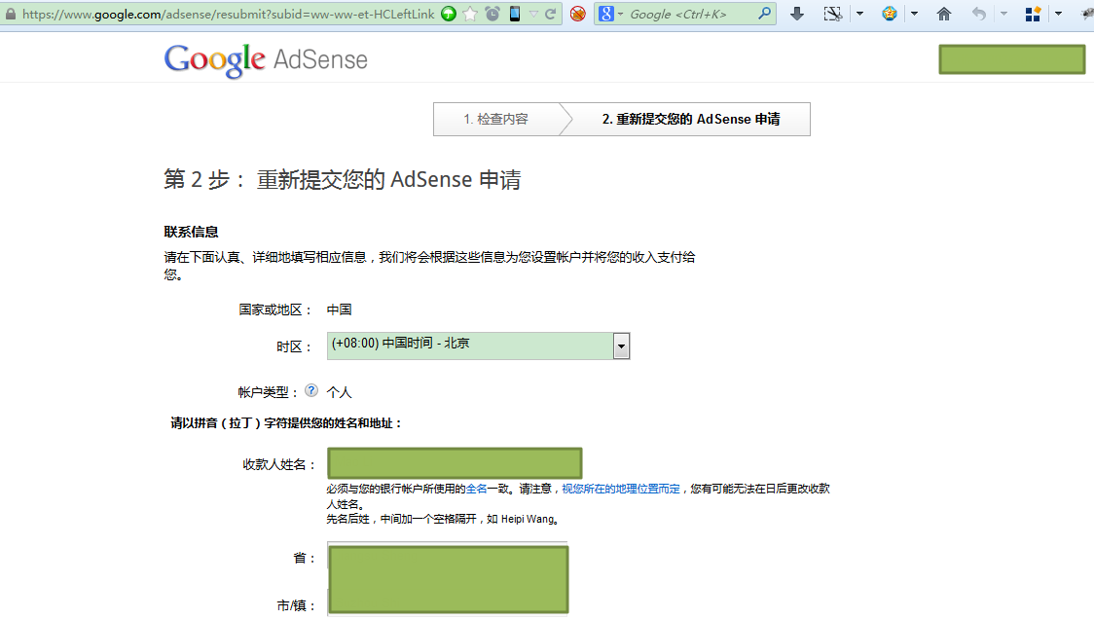Click the 第 2 步 page heading

(x=342, y=180)
